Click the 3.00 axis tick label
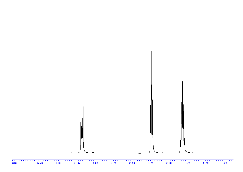This screenshot has width=243, height=172. point(95,163)
